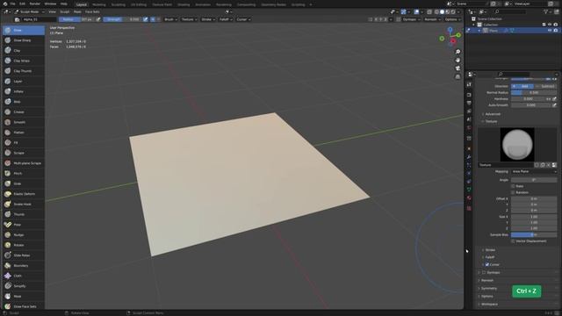Viewport: 562px width, 316px height.
Task: Select the Clay Strips brush
Action: coord(24,61)
